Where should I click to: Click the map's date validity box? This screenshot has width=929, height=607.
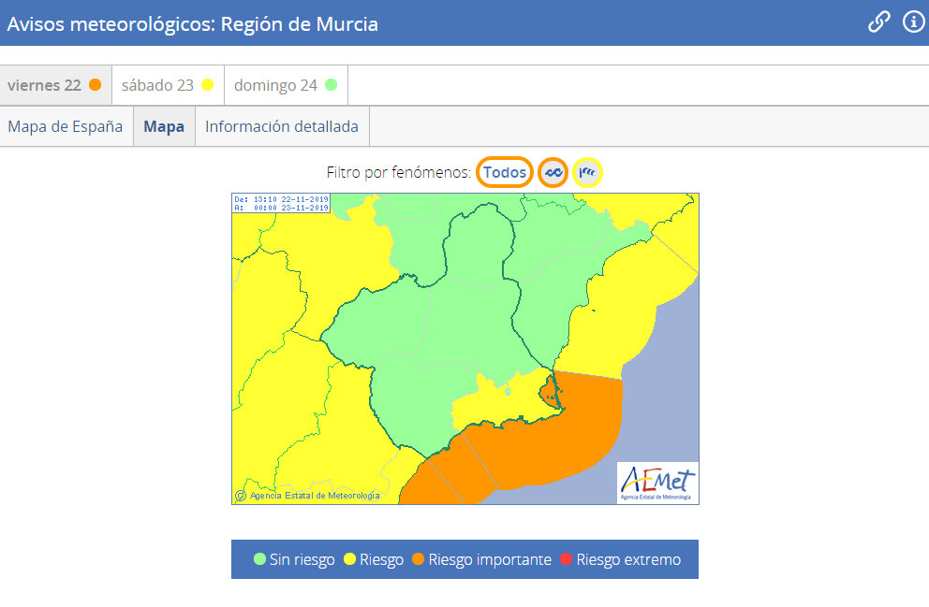[x=280, y=203]
